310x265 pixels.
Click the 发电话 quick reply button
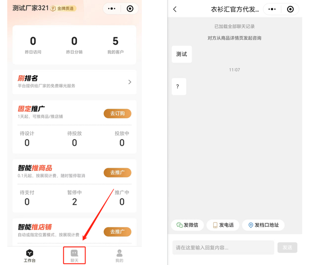point(223,225)
